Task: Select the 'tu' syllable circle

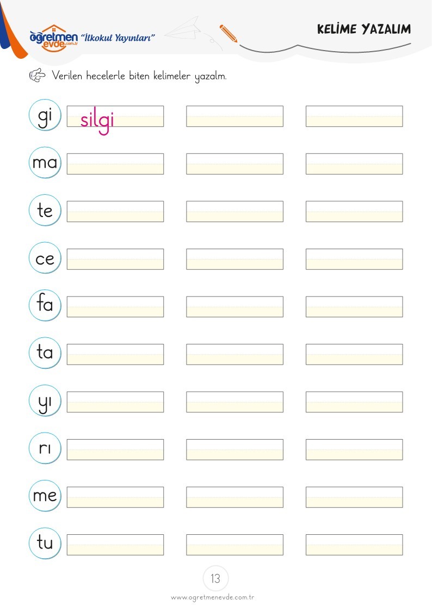Action: coord(45,543)
